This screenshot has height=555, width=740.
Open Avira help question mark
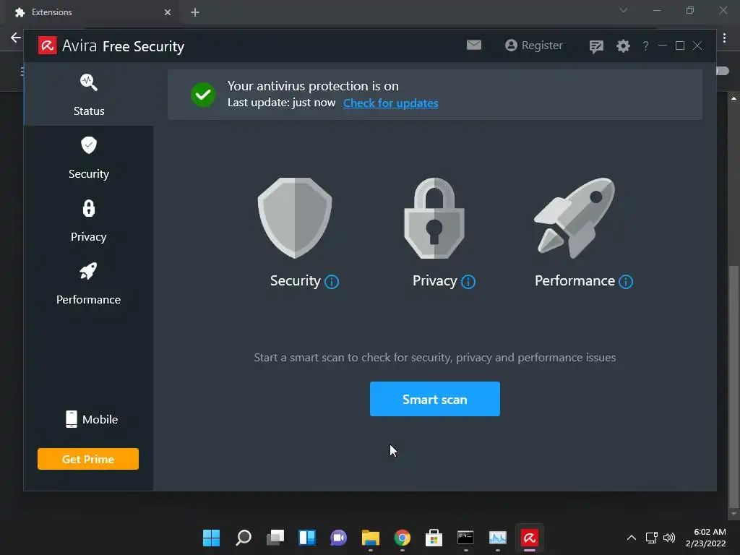[645, 46]
